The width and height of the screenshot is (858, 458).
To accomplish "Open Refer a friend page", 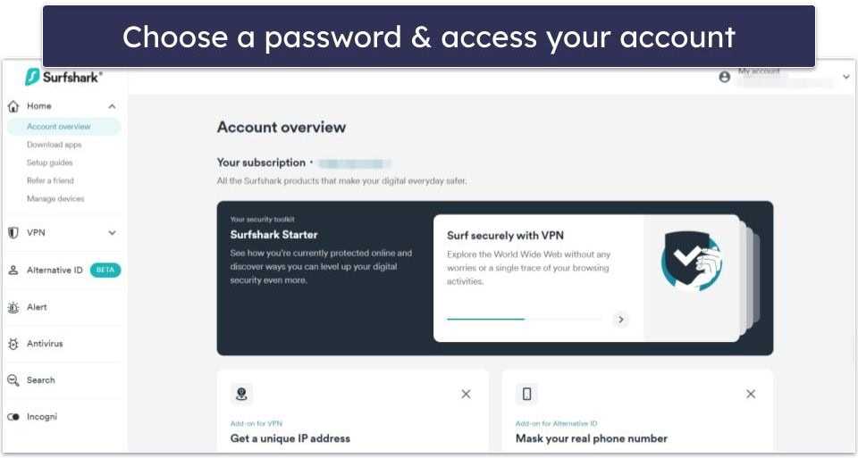I will point(50,181).
